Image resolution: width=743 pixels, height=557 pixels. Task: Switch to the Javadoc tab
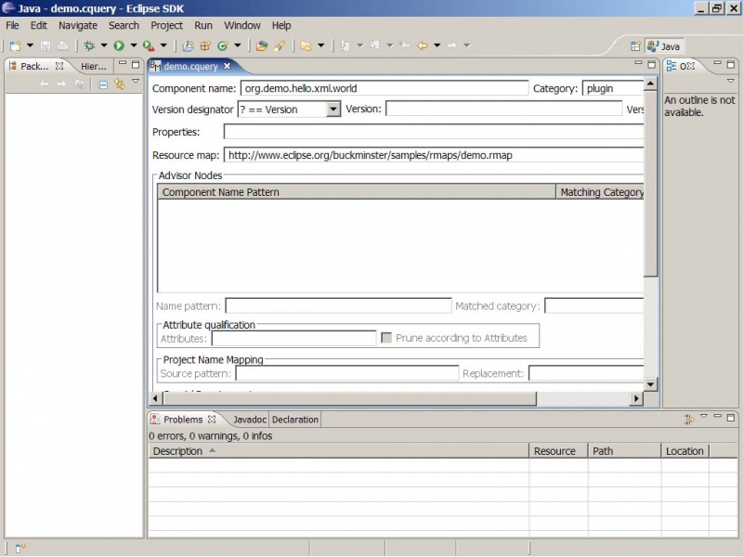click(249, 420)
